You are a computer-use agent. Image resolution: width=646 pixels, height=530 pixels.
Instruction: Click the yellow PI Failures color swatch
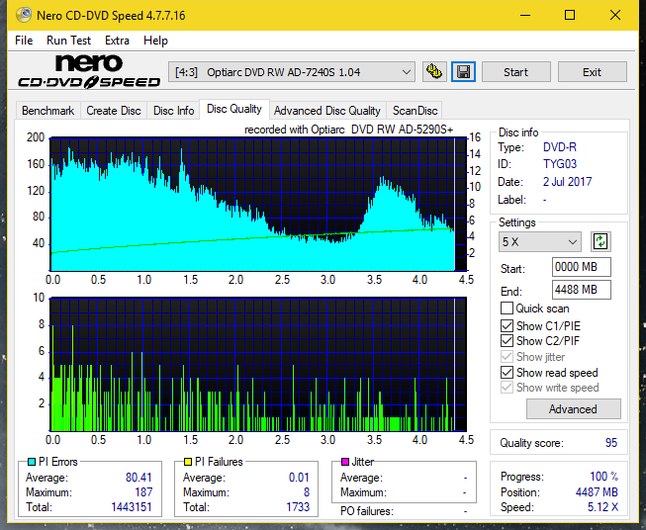coord(188,462)
